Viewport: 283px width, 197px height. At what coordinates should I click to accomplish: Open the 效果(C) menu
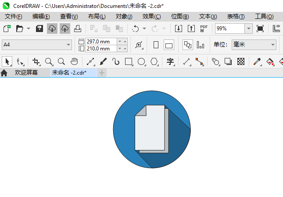(151, 17)
